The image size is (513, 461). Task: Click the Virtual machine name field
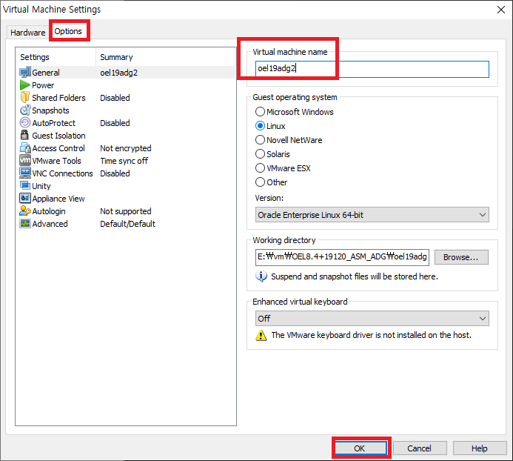tap(372, 69)
